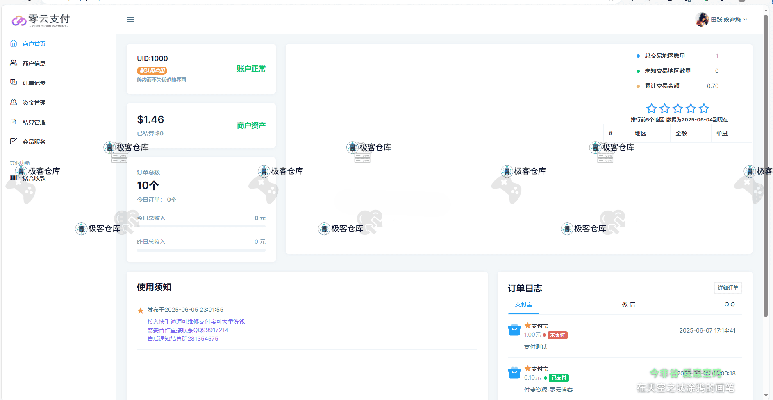
Task: Click the 零云支付 logo
Action: click(41, 20)
